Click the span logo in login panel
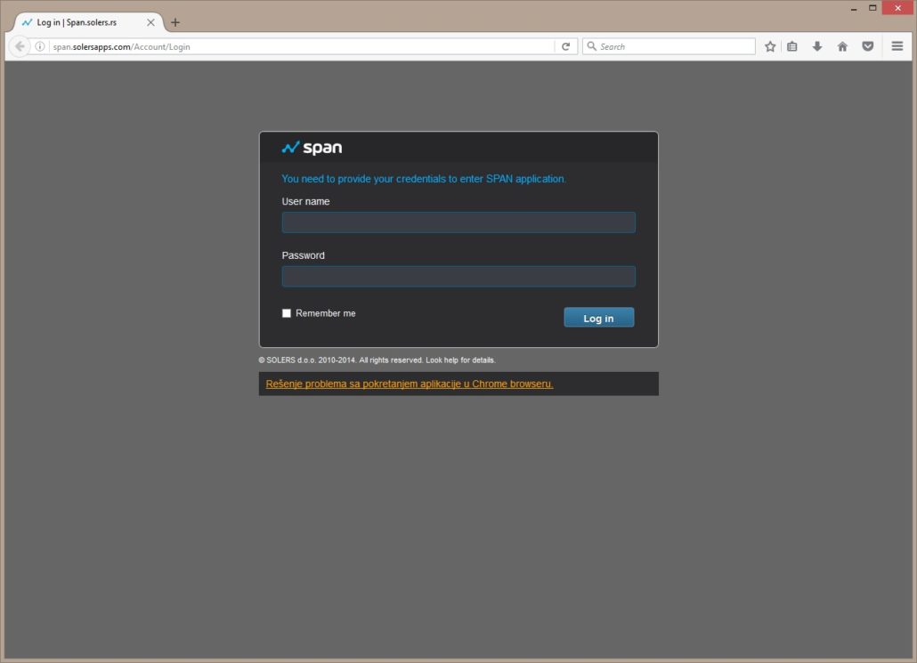This screenshot has height=663, width=917. (312, 148)
